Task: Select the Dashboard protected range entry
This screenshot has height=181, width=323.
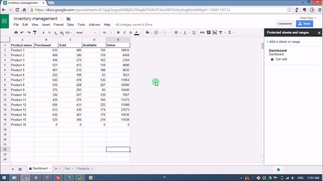Action: 293,55
